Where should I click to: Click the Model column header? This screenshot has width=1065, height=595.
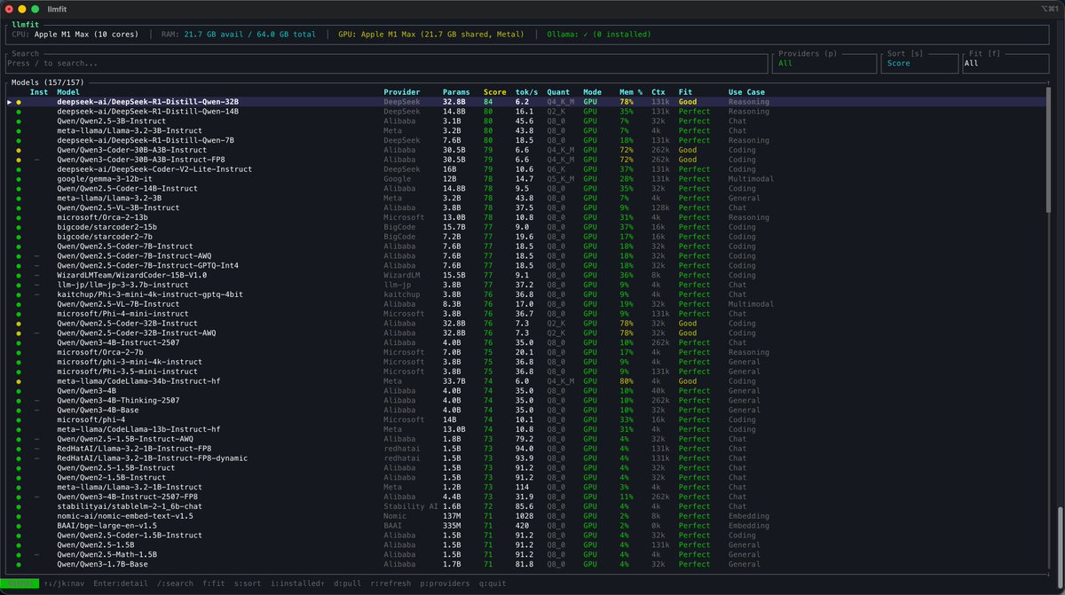68,92
